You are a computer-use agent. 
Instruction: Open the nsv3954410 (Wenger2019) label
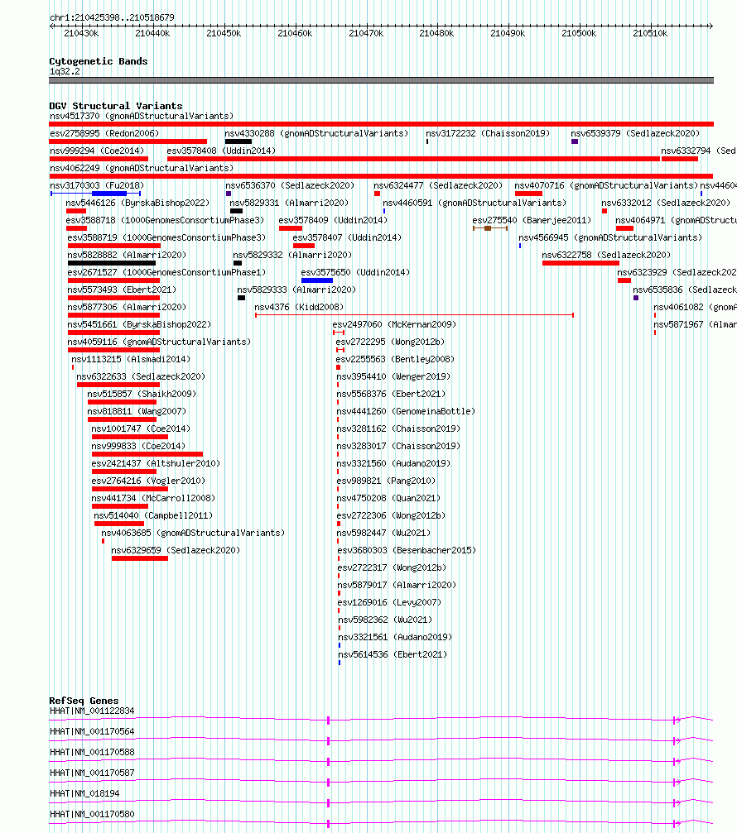point(393,376)
